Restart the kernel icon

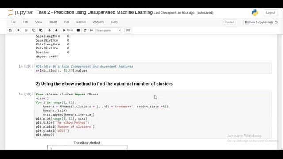(x=85, y=30)
